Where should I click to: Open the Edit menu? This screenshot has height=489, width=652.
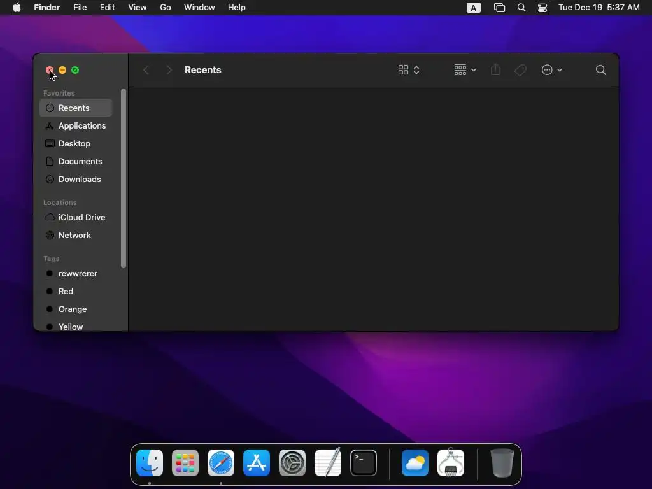pos(107,8)
